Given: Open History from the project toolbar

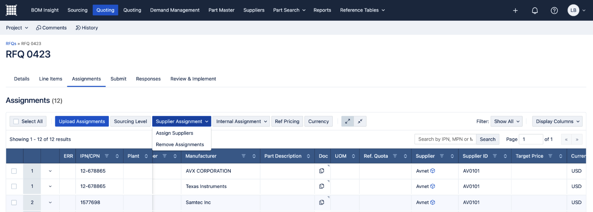Looking at the screenshot, I should 87,28.
